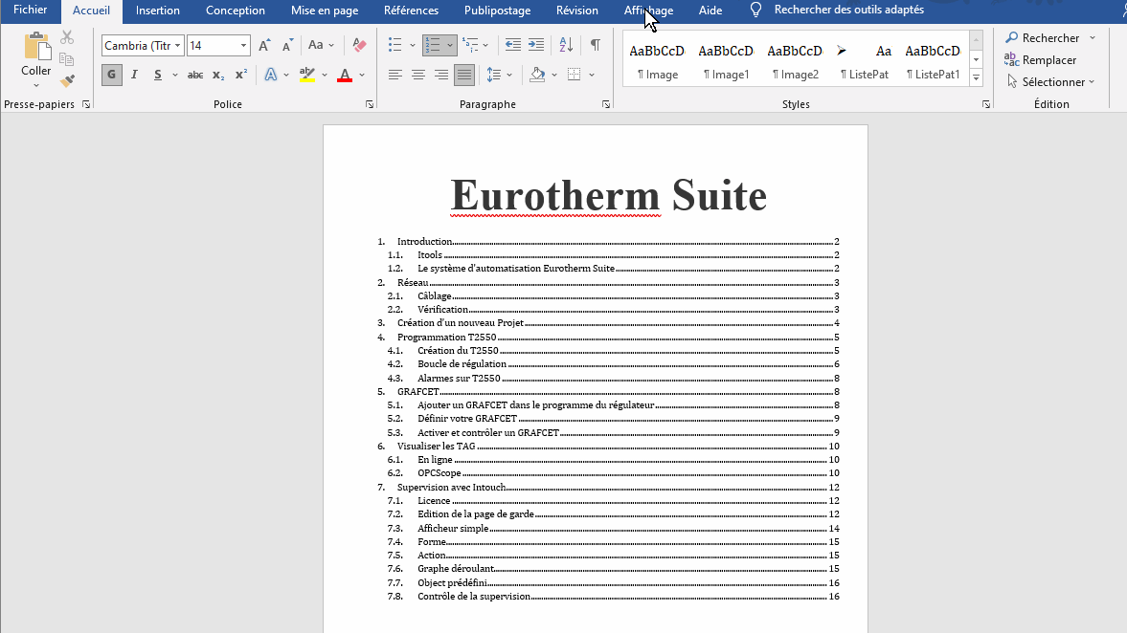Click the shading paint bucket
This screenshot has height=633, width=1127.
[537, 75]
